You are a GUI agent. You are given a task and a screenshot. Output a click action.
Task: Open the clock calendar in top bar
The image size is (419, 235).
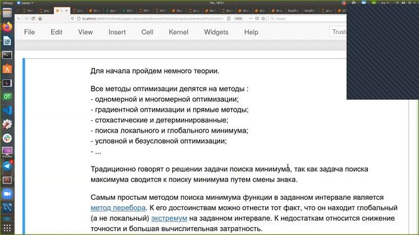click(217, 3)
